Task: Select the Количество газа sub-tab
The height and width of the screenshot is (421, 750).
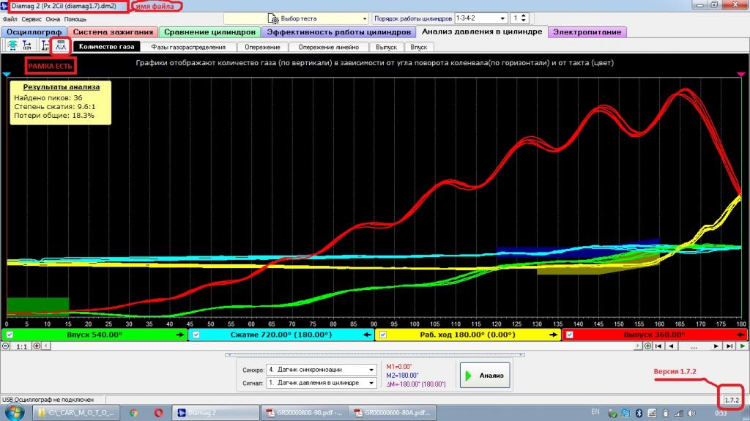Action: click(107, 46)
